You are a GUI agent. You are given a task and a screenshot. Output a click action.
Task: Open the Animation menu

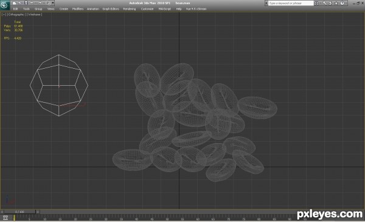click(93, 9)
